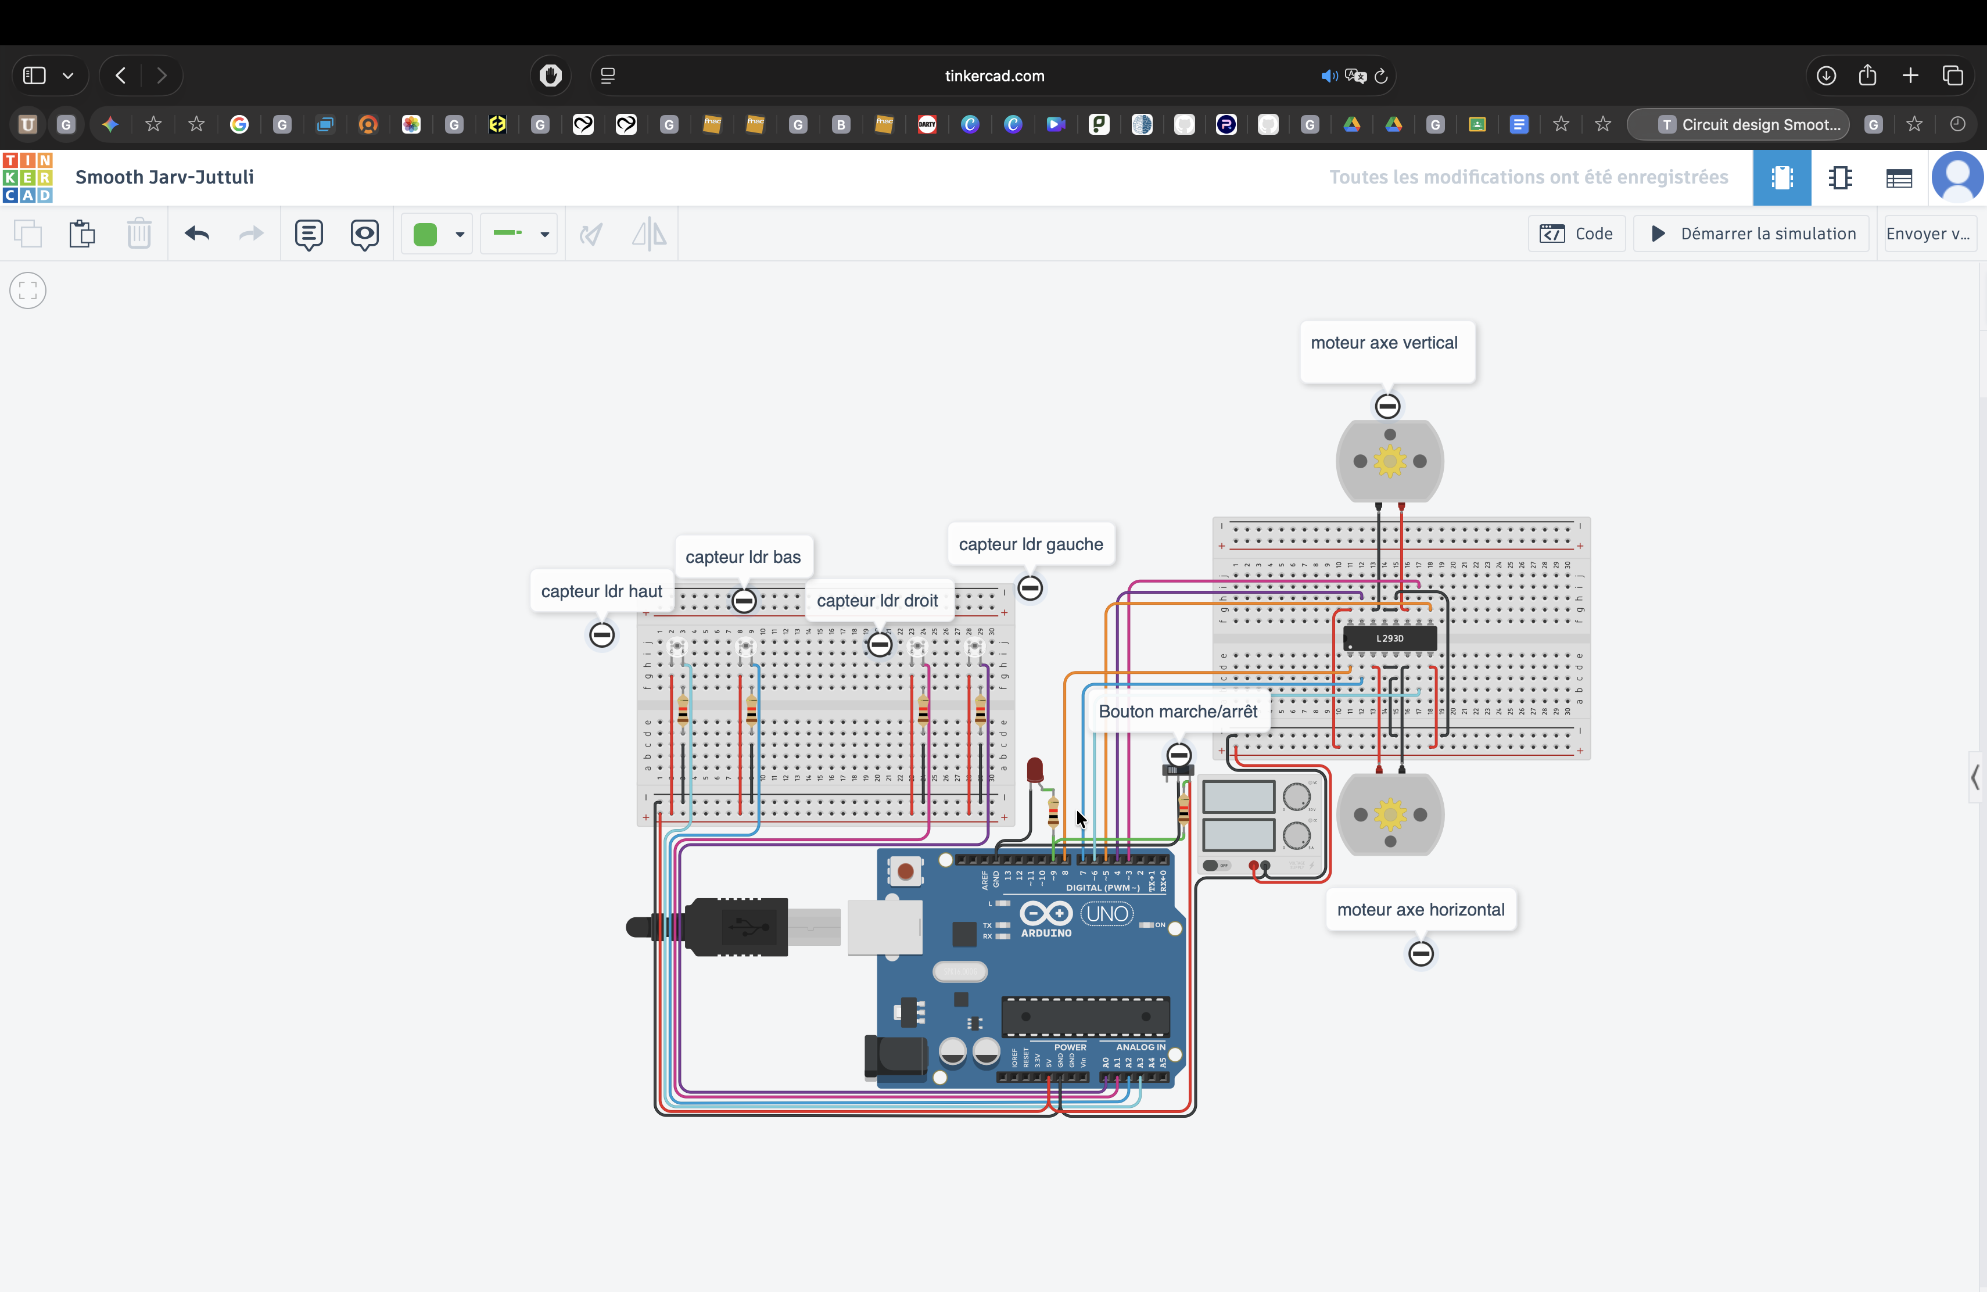Click the mirror flip icon
1987x1292 pixels.
pyautogui.click(x=649, y=235)
